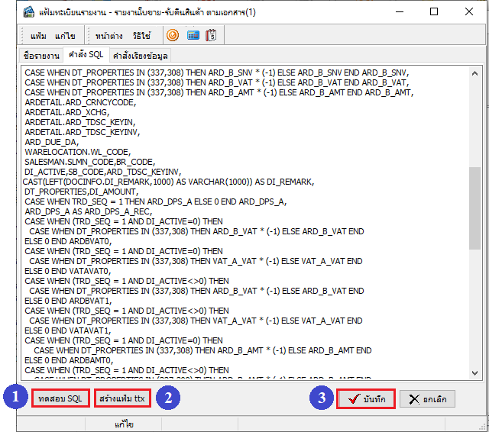Open the แก้ไข menu
The image size is (489, 432).
tap(65, 36)
